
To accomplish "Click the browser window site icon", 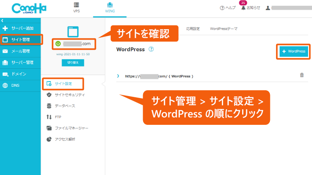I will 73,32.
